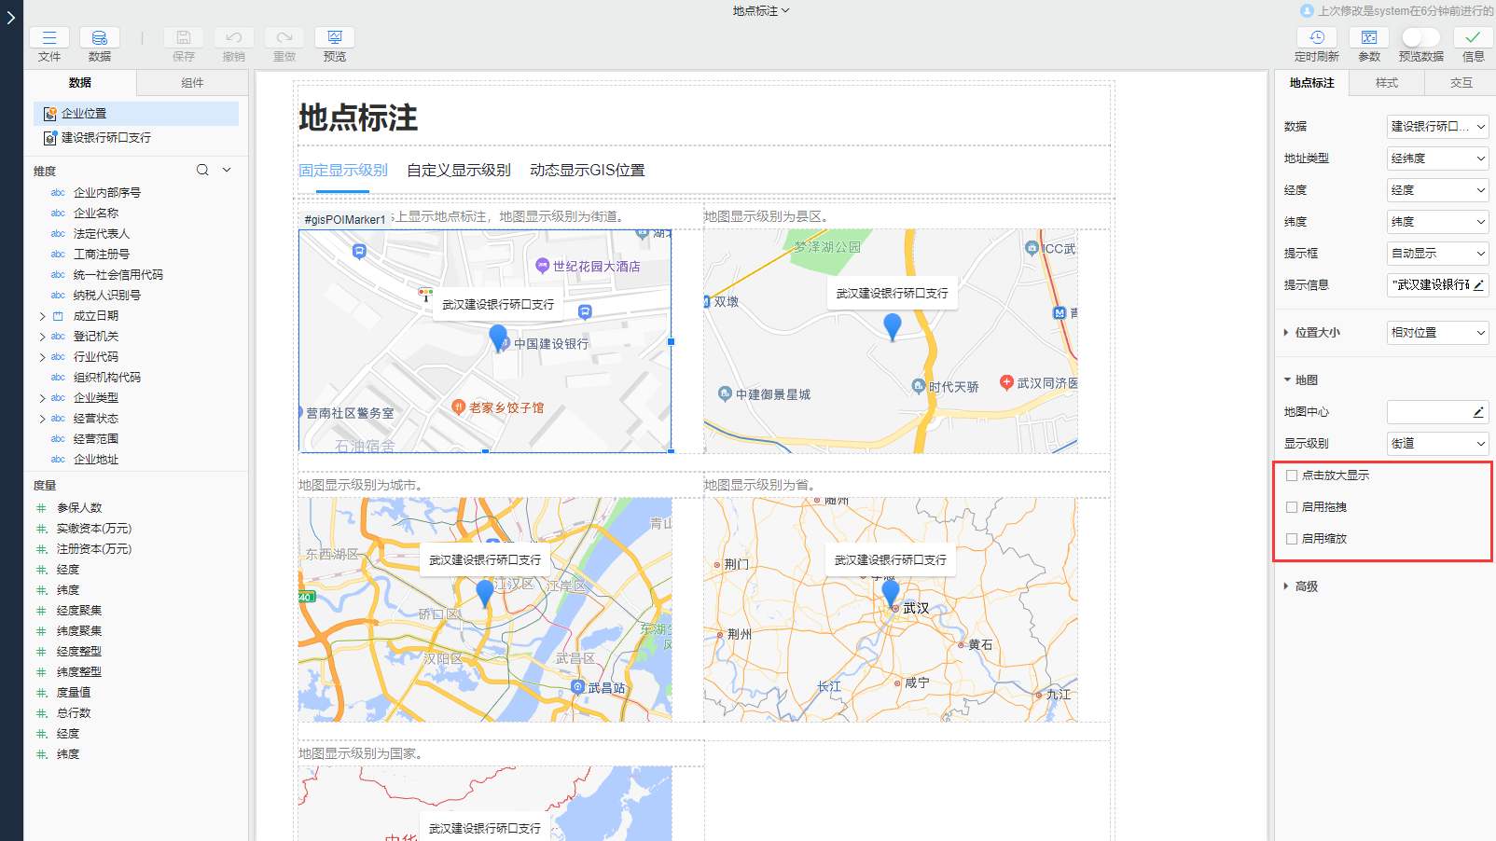
Task: Open the 地址类型 dropdown
Action: (x=1436, y=158)
